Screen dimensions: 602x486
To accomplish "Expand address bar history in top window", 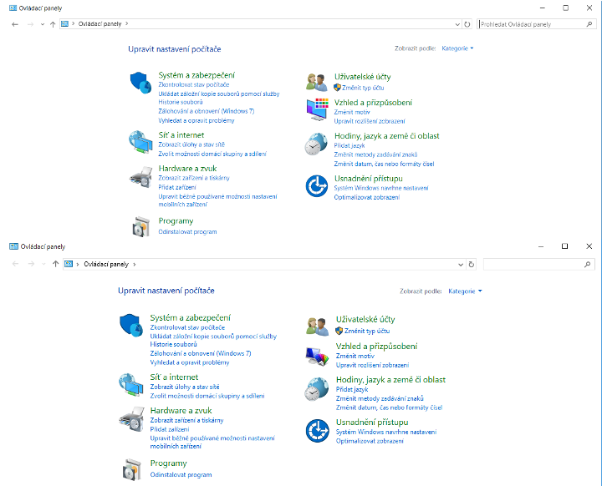I will pos(457,24).
